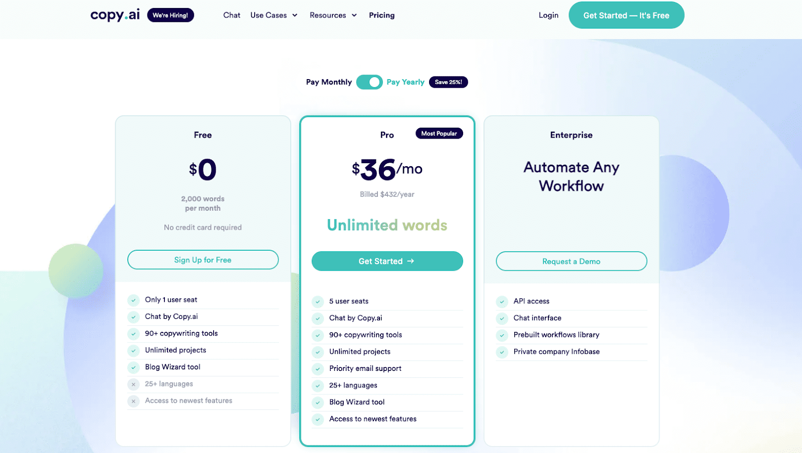Expand the Resources dropdown chevron
Viewport: 802px width, 453px height.
[x=354, y=15]
